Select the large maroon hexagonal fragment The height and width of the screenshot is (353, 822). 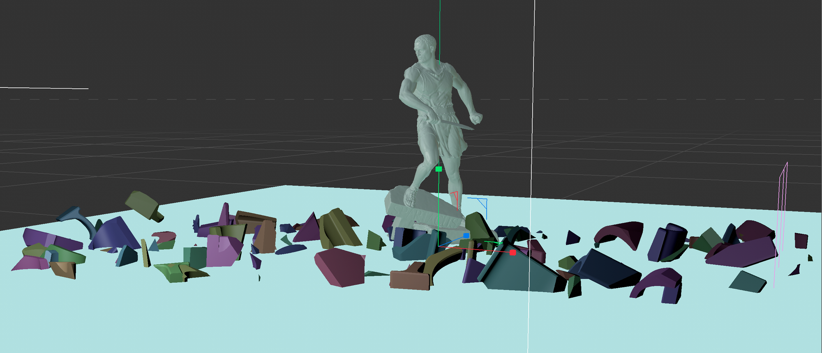[340, 267]
